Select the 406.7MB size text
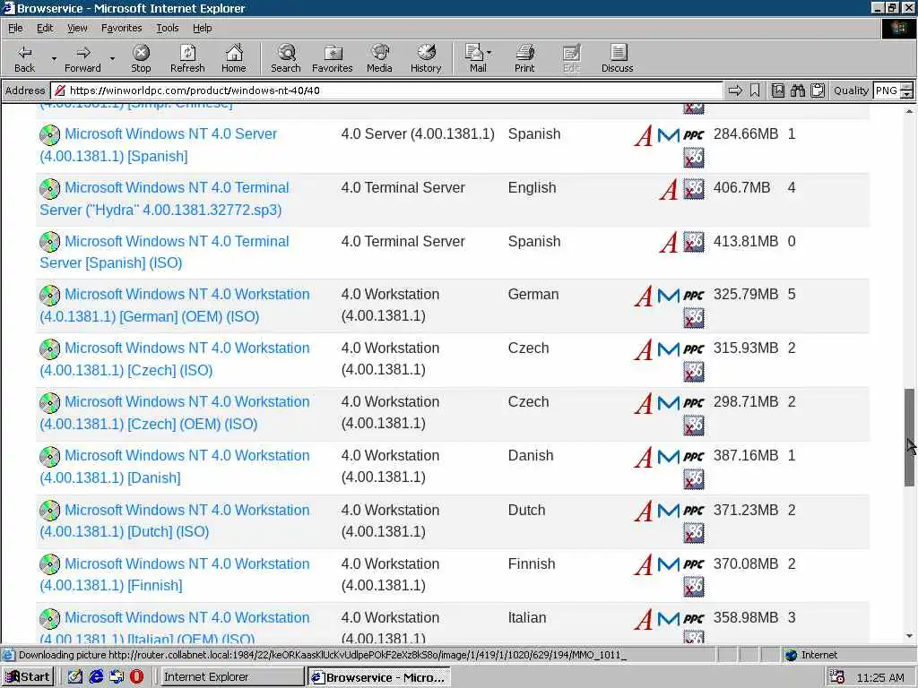This screenshot has width=918, height=688. point(741,188)
